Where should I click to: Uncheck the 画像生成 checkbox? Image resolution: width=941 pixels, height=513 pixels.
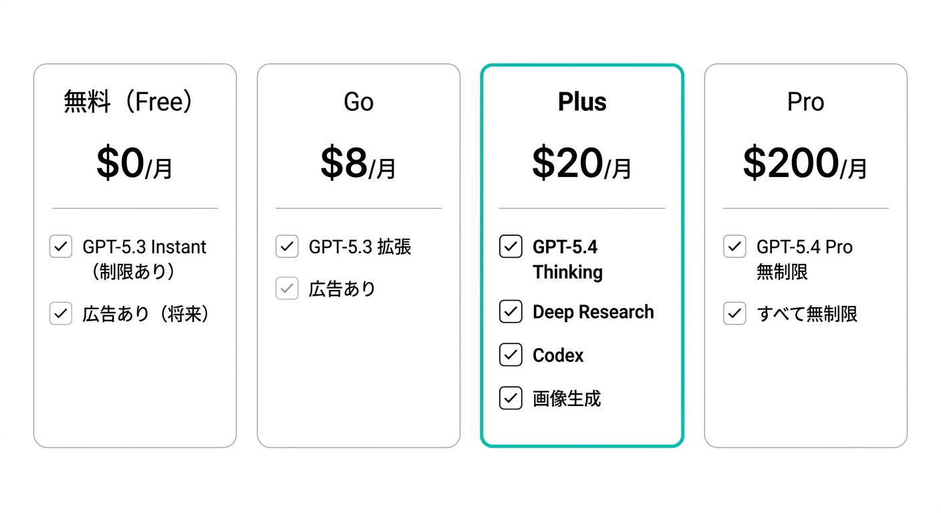pyautogui.click(x=511, y=398)
